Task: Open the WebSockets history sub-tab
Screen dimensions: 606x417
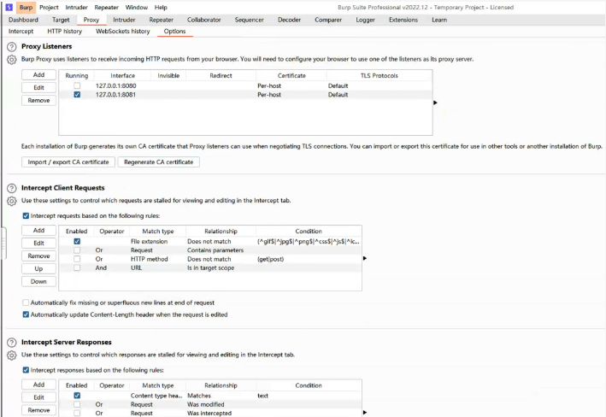Action: (x=122, y=32)
